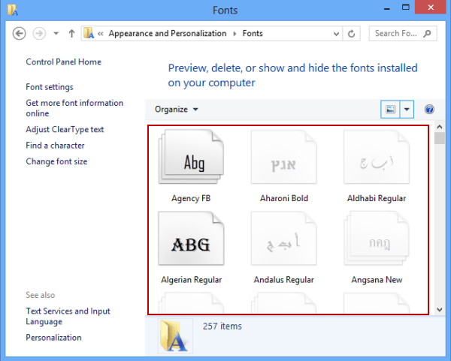Open Text Services and Input Language link
451x361 pixels.
68,316
